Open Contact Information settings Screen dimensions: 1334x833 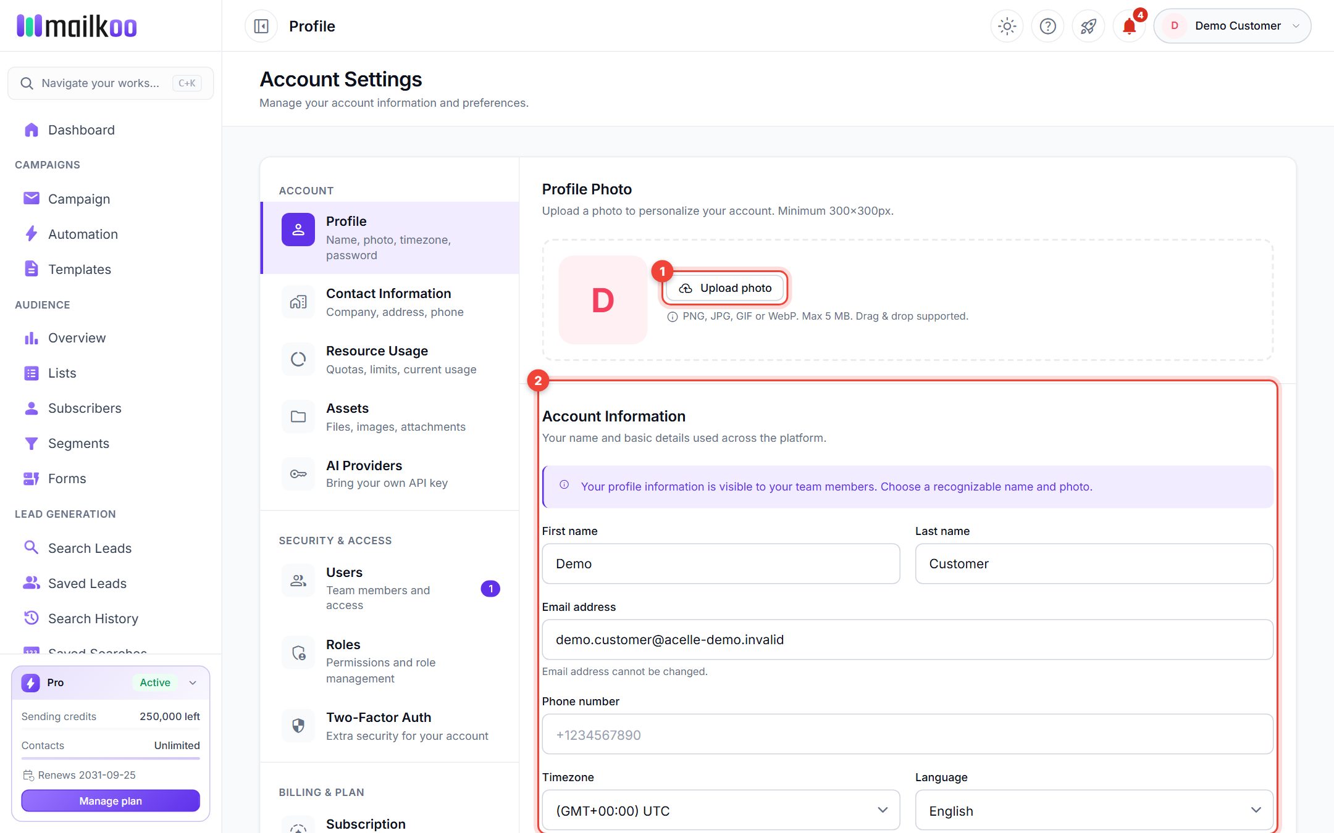pyautogui.click(x=390, y=302)
